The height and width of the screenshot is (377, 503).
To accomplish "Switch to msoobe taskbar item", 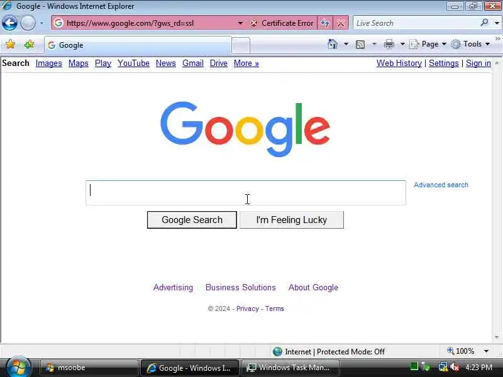I will [x=89, y=368].
